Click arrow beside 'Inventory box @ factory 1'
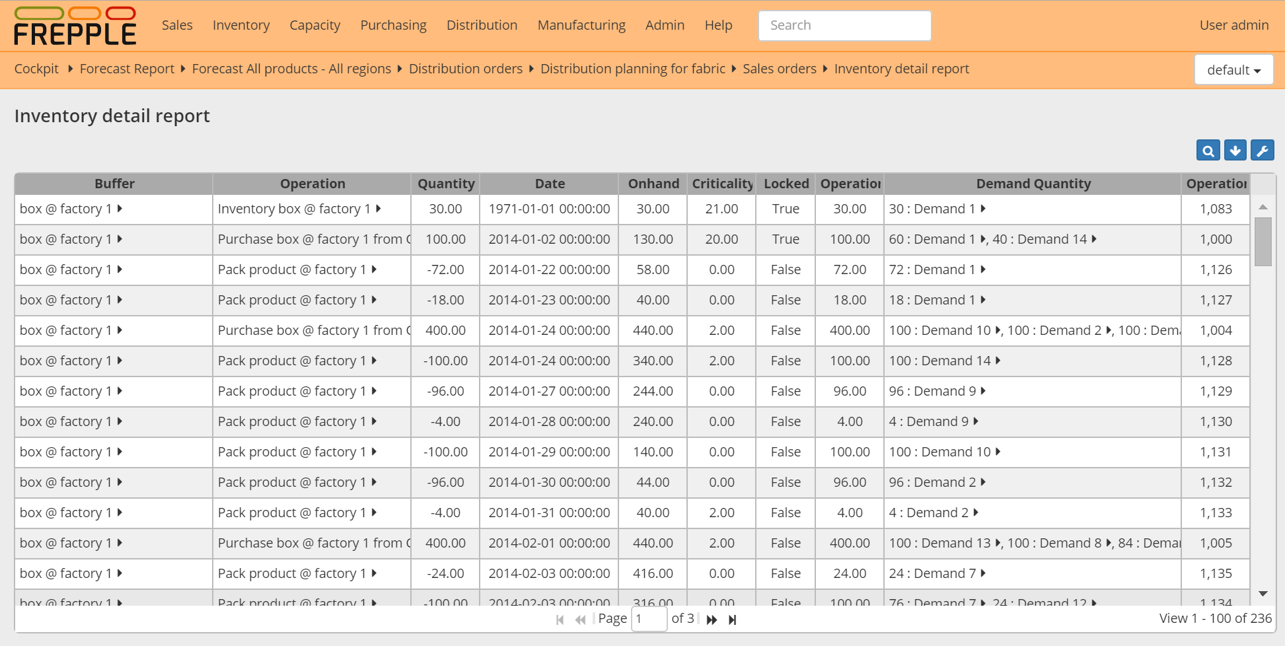The width and height of the screenshot is (1285, 646). [x=379, y=209]
